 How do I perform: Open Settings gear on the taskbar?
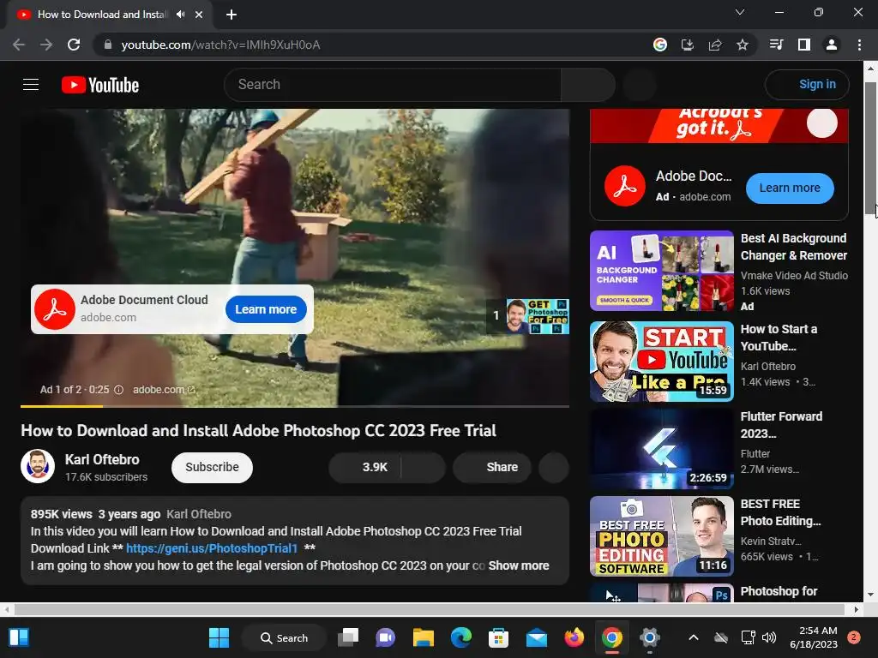point(650,637)
